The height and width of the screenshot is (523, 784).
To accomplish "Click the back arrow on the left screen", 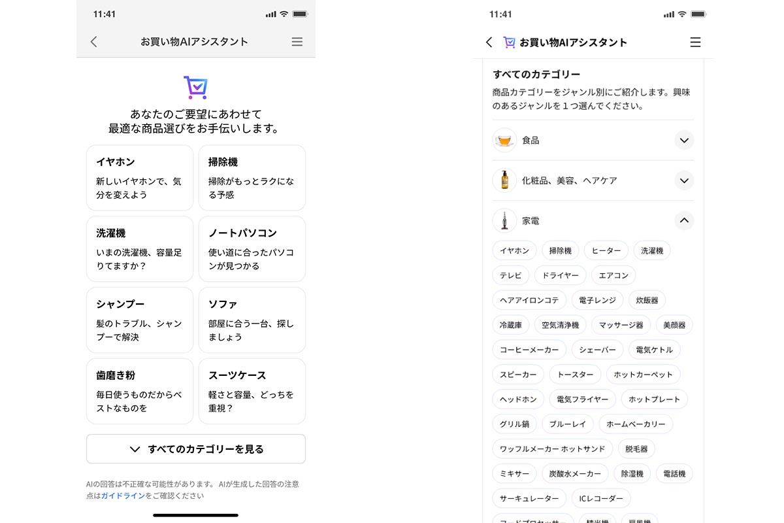I will coord(93,41).
